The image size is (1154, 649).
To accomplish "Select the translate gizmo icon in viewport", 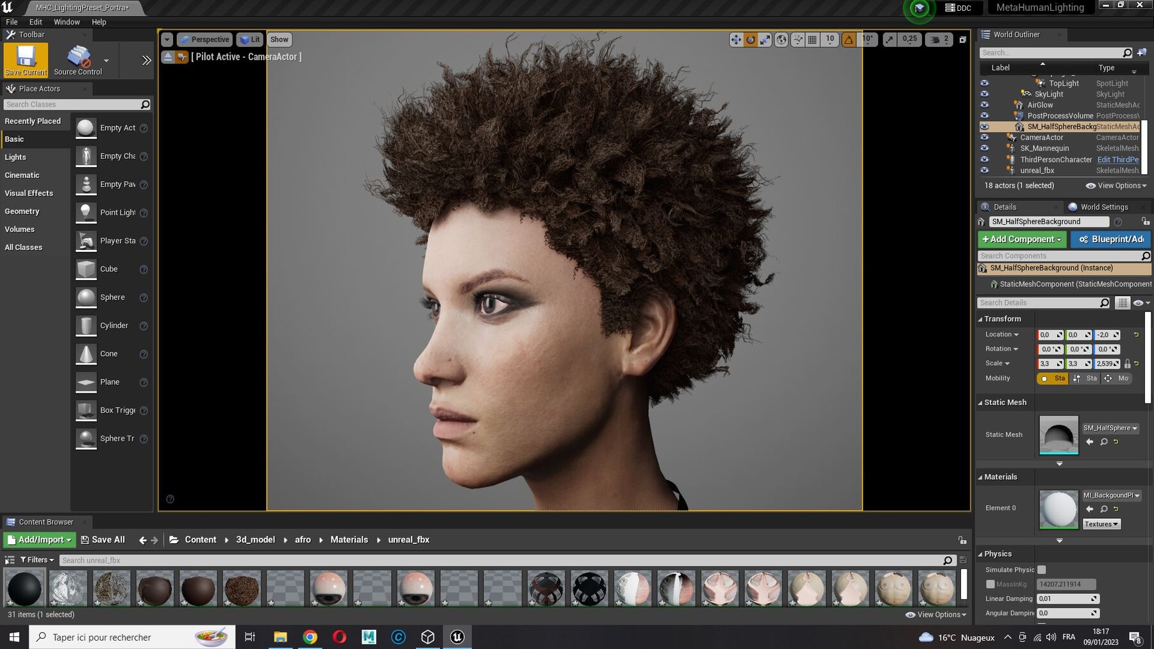I will click(x=736, y=40).
